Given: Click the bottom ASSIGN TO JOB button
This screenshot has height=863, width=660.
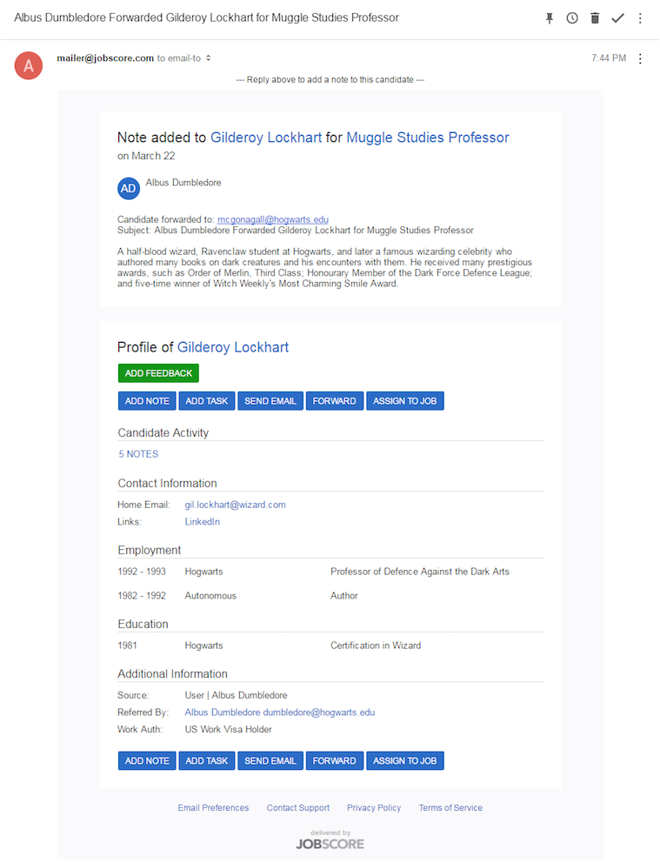Looking at the screenshot, I should pos(405,760).
